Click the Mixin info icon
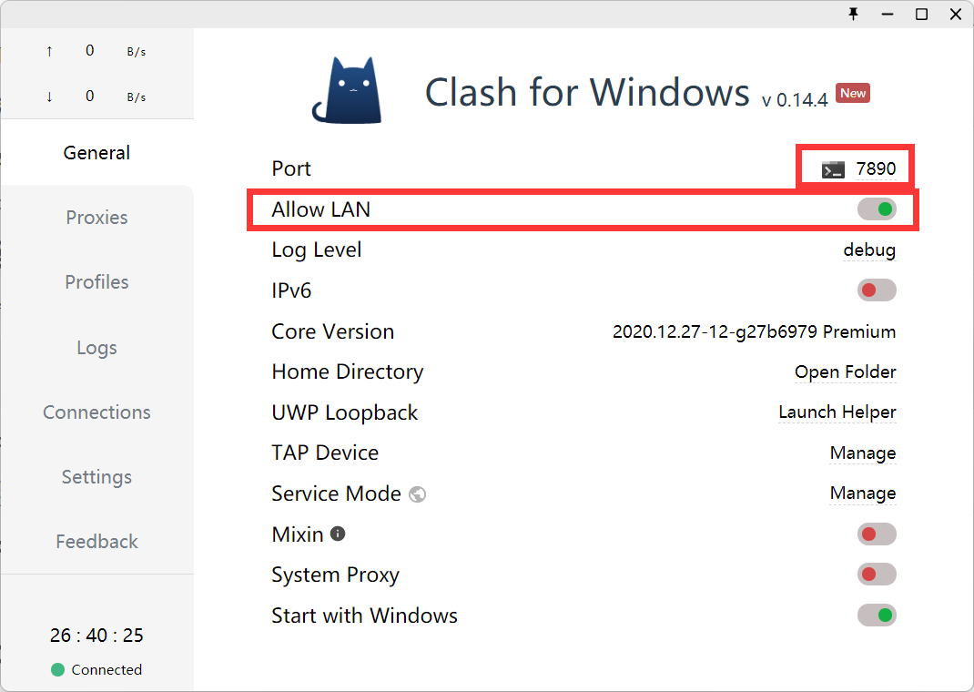 click(x=338, y=534)
